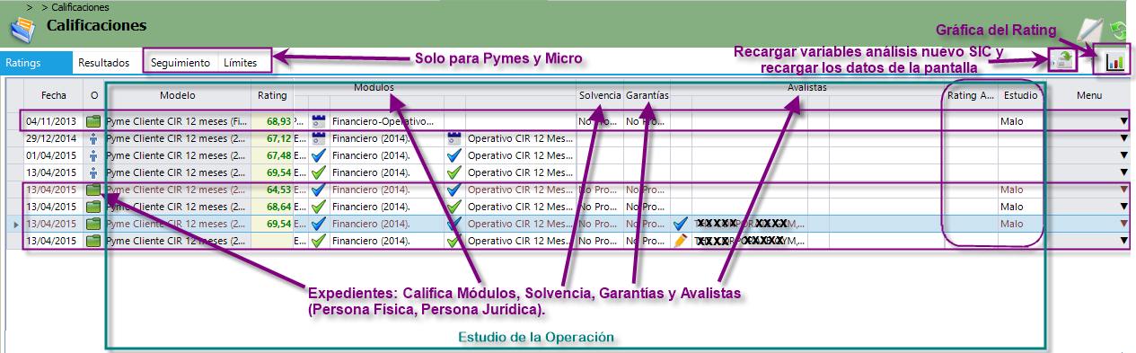The height and width of the screenshot is (353, 1136).
Task: Click blue check beside Financiero (2014) in 01/04/2015 row
Action: pos(318,155)
